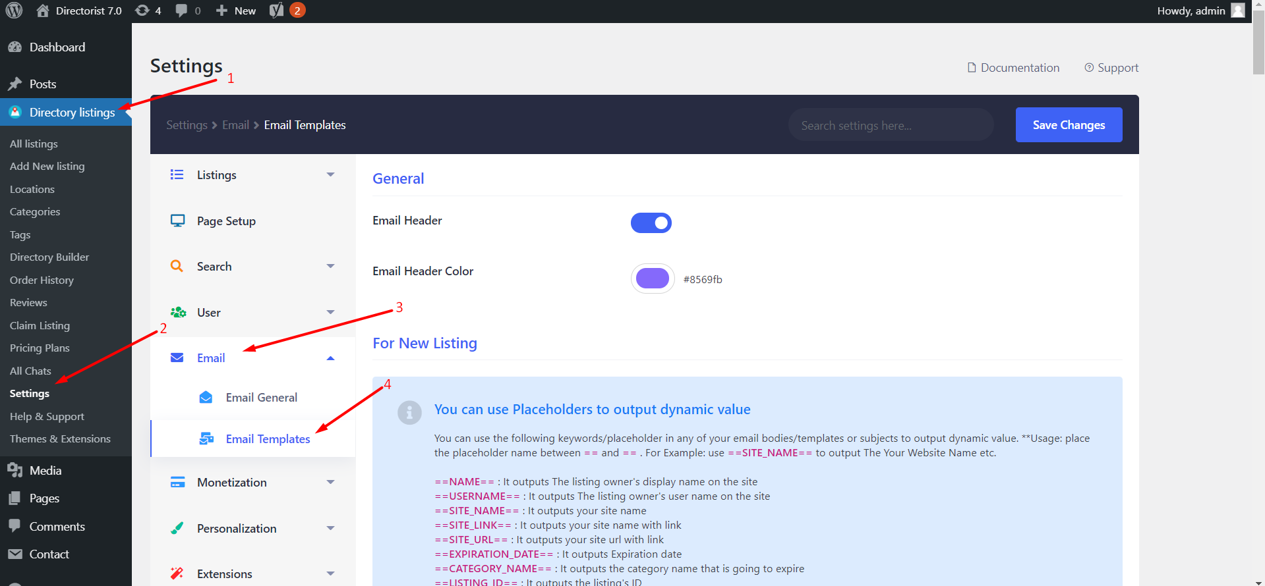
Task: Open Directory Builder in sidebar
Action: 49,257
